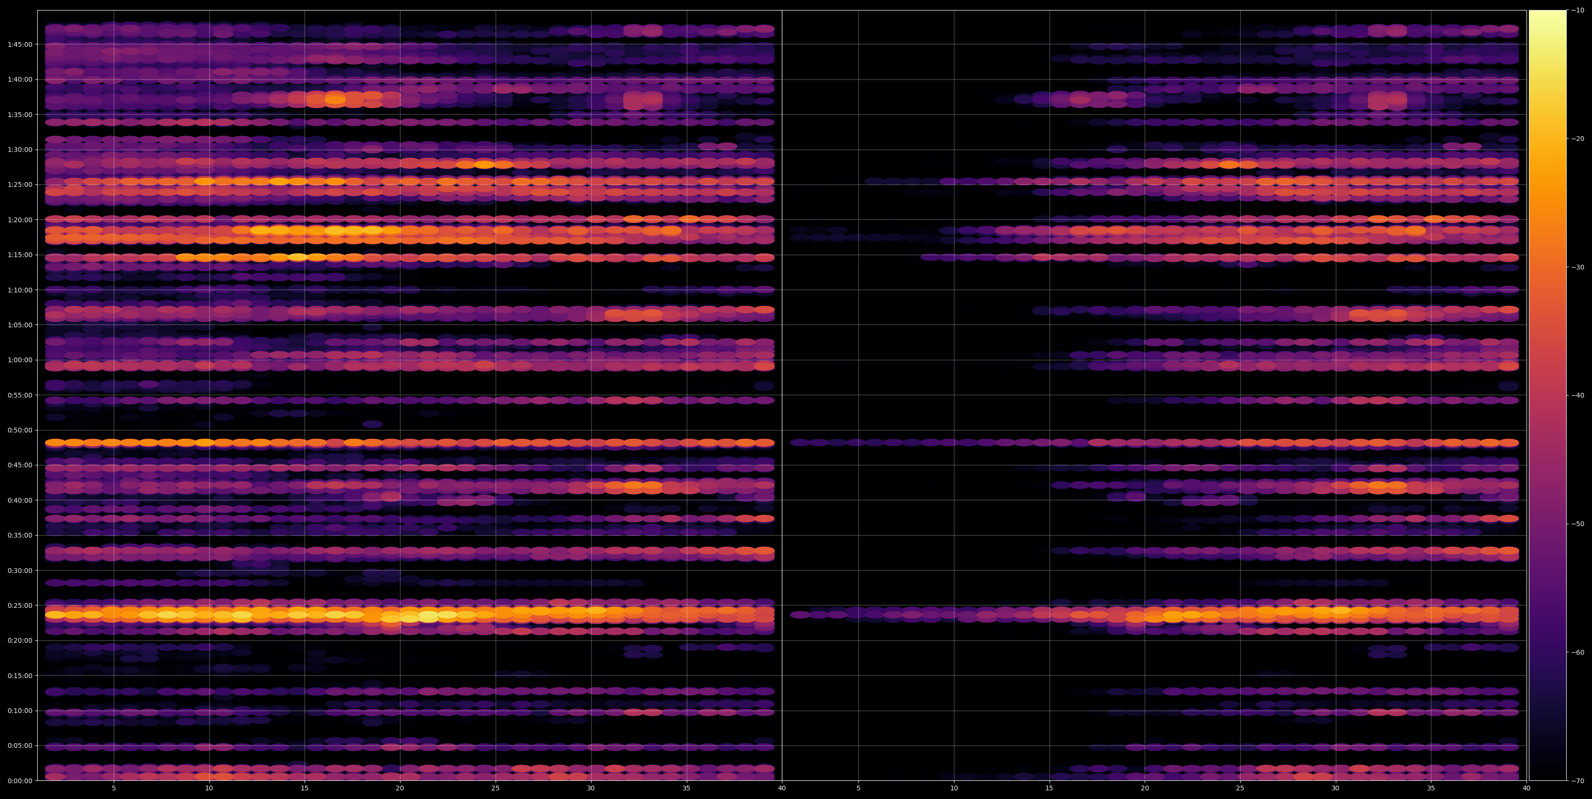
Task: Click the colorbar's −10 tick label
Action: point(1578,10)
